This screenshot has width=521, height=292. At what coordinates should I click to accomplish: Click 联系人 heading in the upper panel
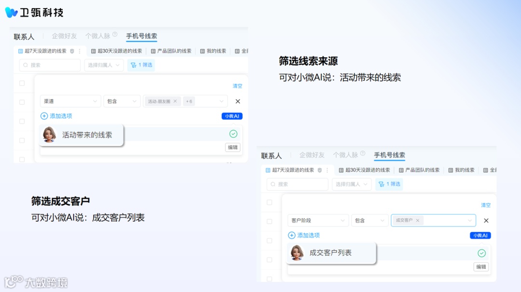pos(24,37)
